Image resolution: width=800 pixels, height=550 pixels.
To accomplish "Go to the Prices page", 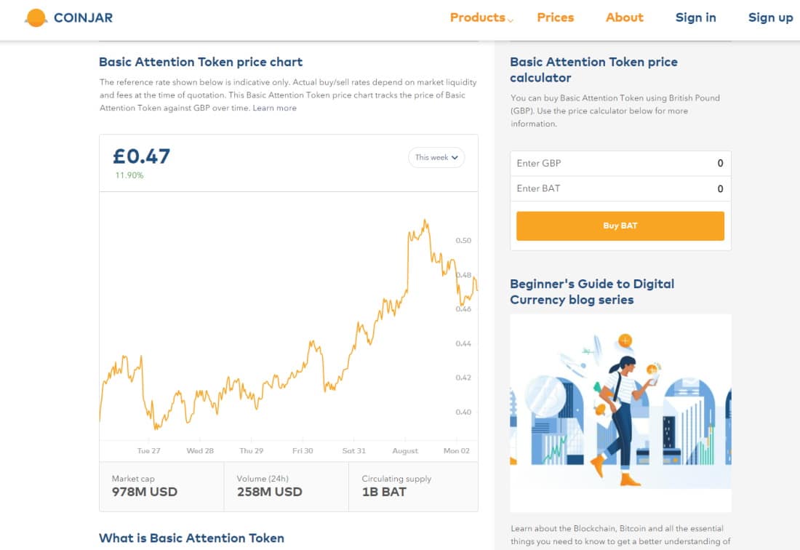I will coord(555,18).
